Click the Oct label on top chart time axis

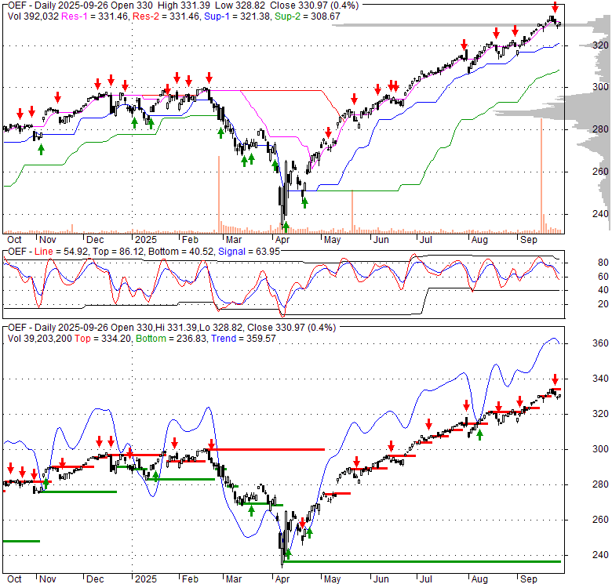click(x=14, y=240)
